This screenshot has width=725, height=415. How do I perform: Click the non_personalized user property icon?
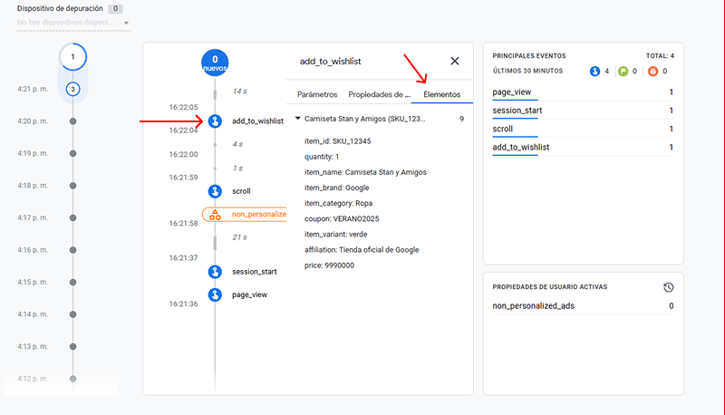pyautogui.click(x=215, y=215)
